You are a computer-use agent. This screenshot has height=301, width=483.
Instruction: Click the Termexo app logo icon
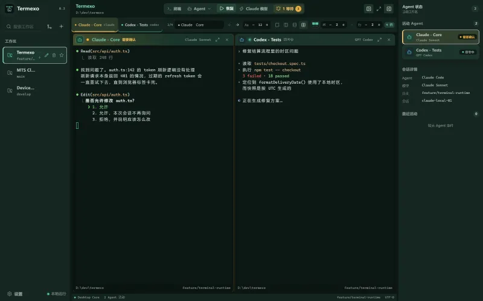tap(9, 8)
